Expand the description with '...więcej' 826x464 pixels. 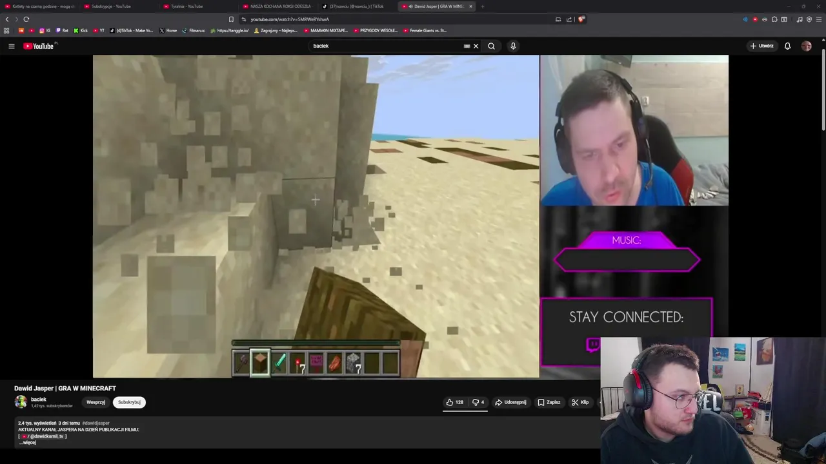tap(27, 443)
